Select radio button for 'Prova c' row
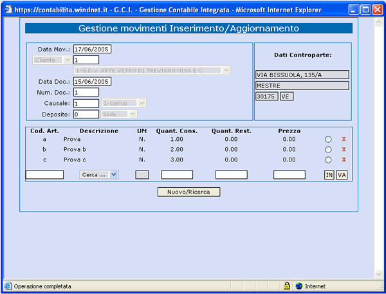 [x=328, y=160]
